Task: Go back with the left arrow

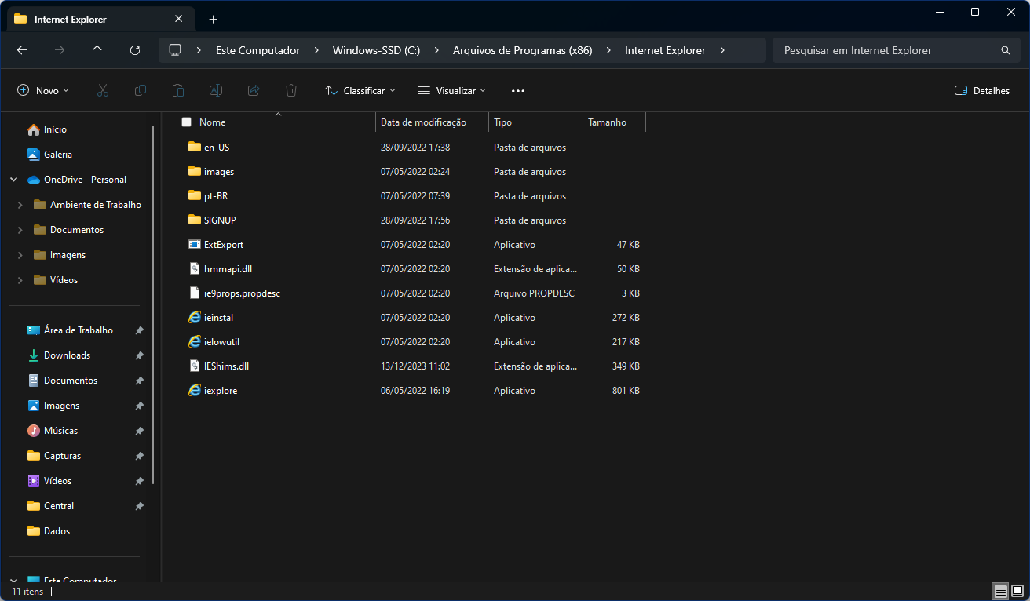Action: [22, 50]
